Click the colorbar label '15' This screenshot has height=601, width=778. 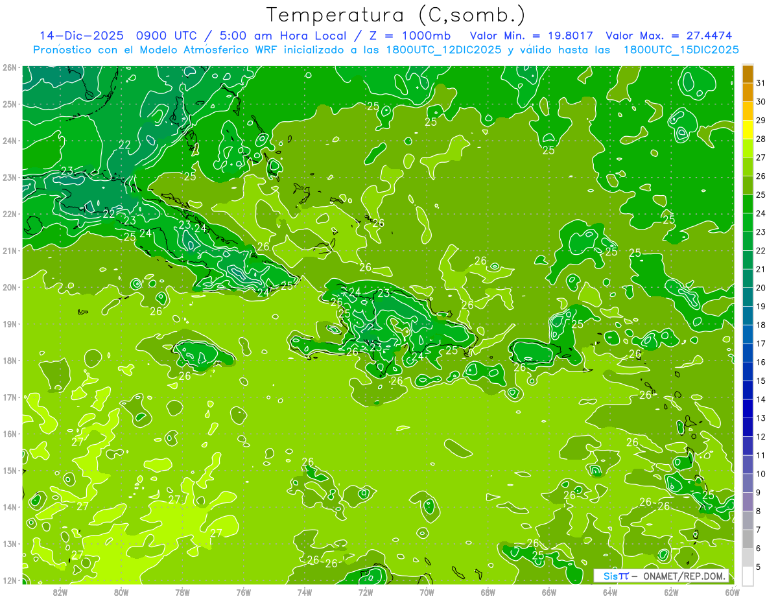(x=761, y=381)
